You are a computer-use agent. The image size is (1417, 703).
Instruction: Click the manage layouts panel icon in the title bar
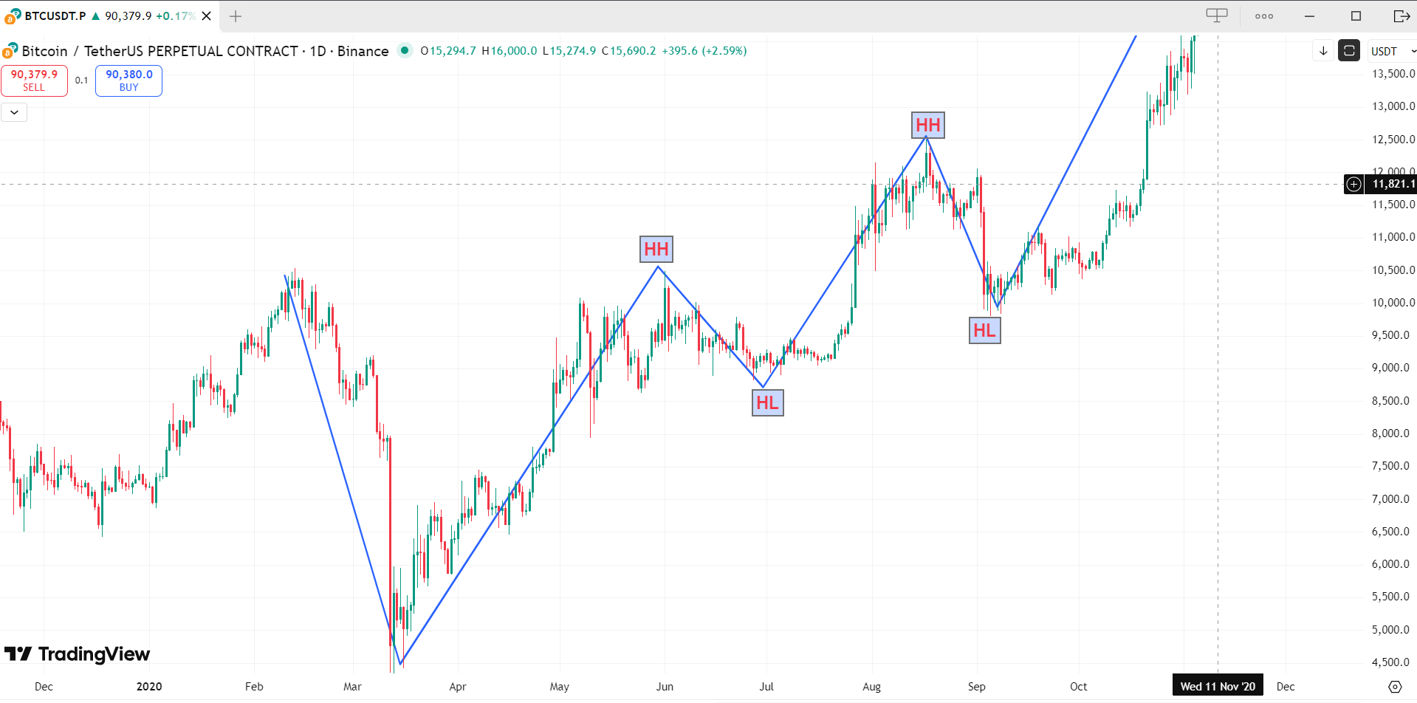(x=1217, y=15)
